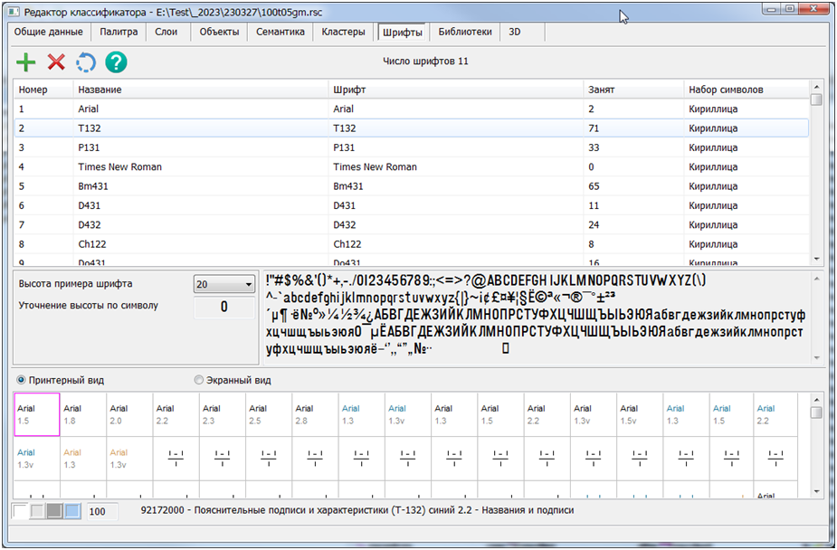Select the Принтерный вид radio button
This screenshot has width=837, height=550.
[22, 380]
